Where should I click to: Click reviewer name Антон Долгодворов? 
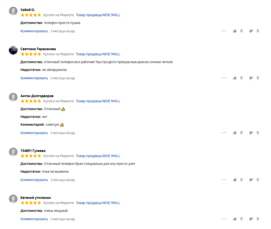tap(37, 96)
